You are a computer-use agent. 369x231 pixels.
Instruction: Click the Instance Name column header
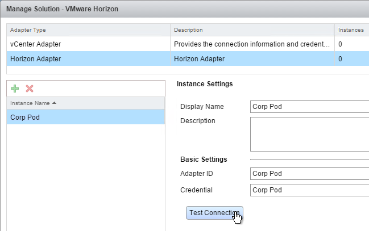pos(86,103)
